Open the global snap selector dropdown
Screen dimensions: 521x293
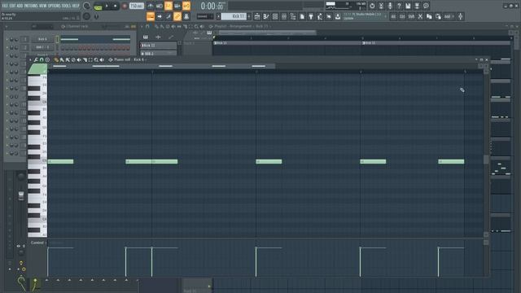pyautogui.click(x=205, y=16)
